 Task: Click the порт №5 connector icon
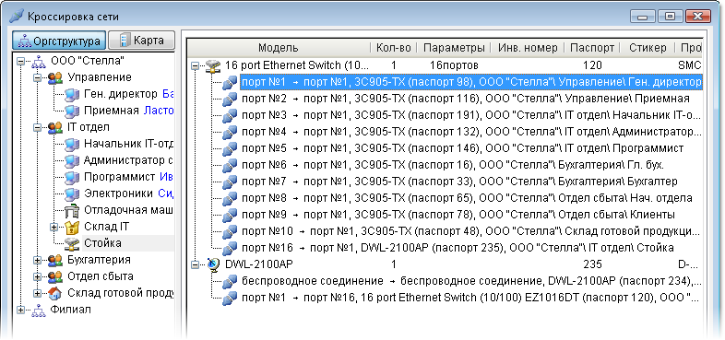230,148
